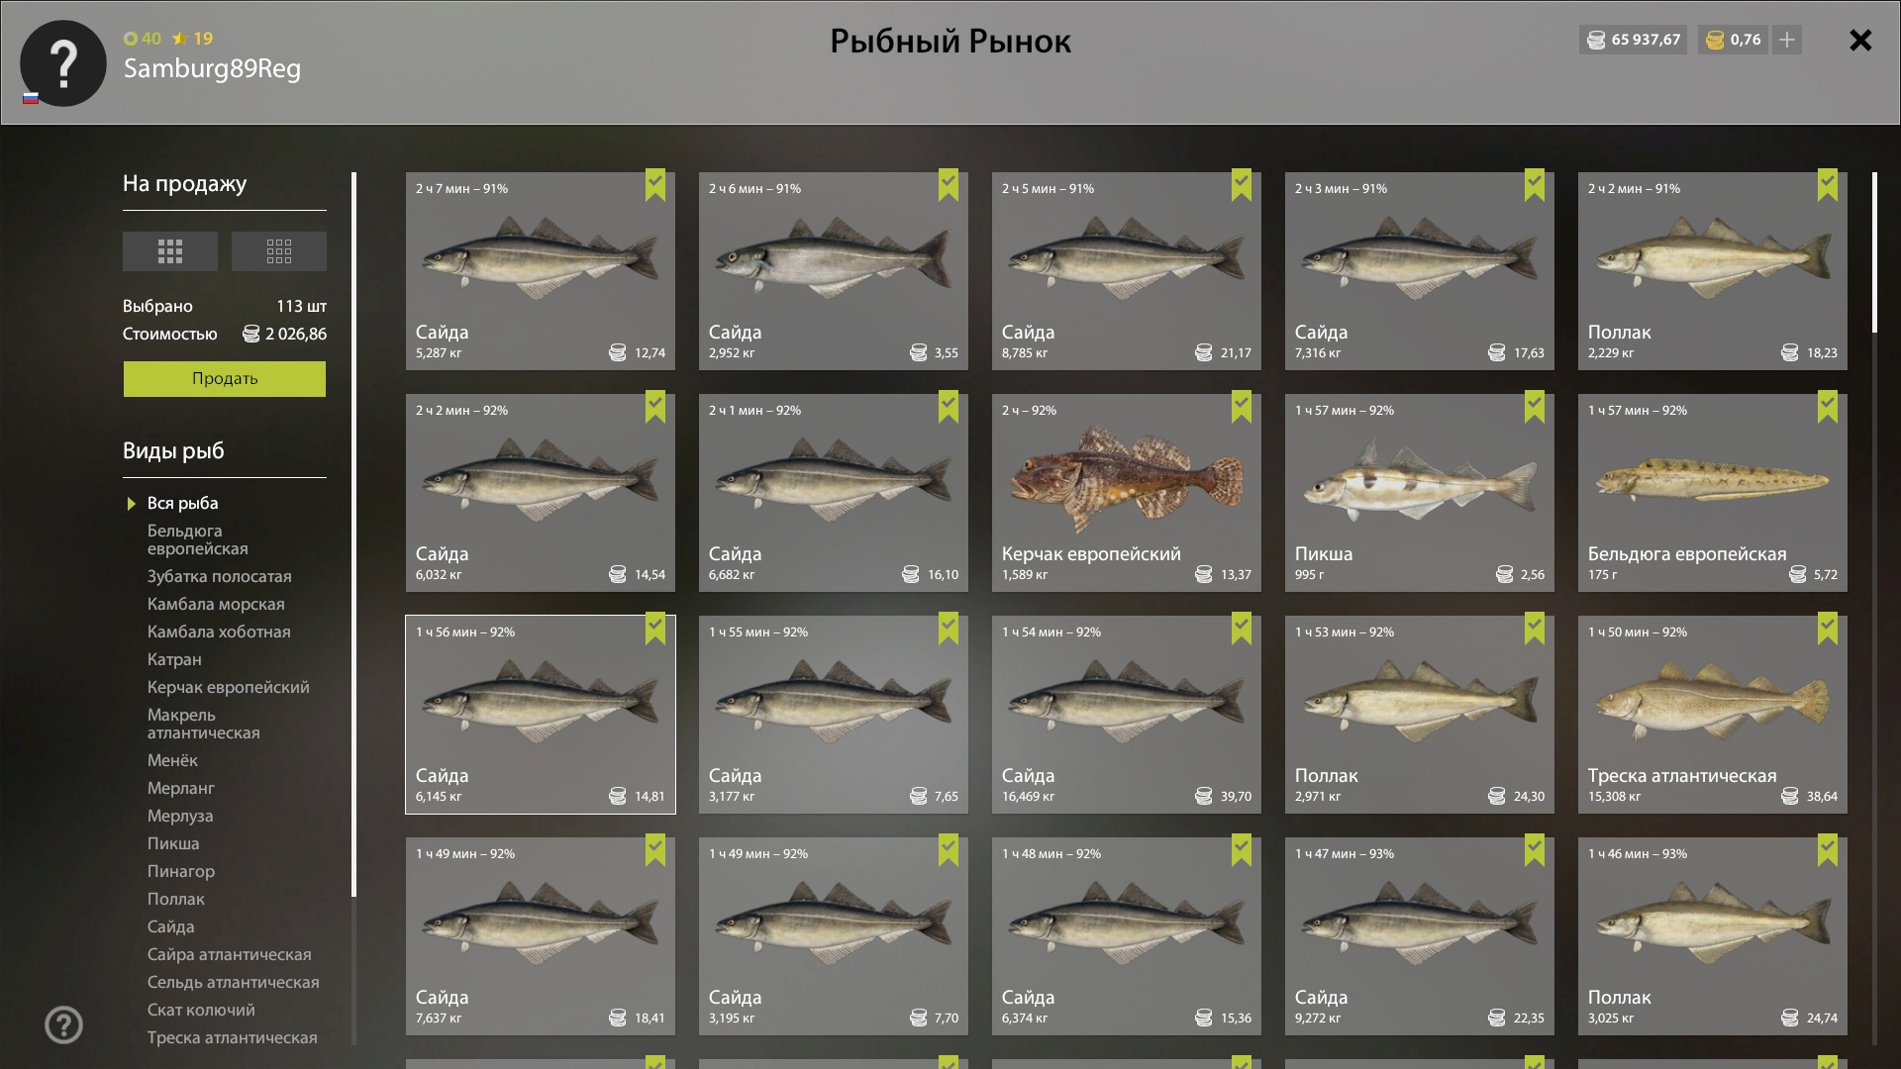Open the Сайда 16,469 кг fish card
The image size is (1901, 1069).
[x=1127, y=715]
